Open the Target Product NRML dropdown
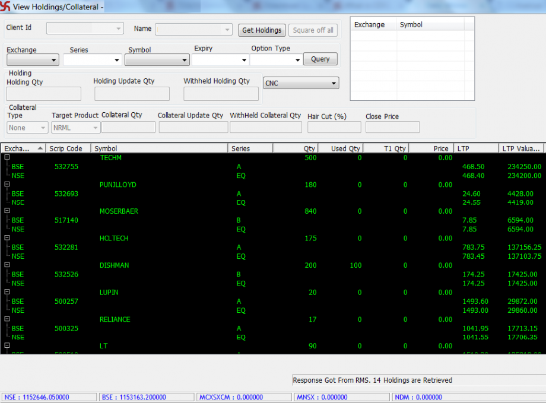 (76, 128)
